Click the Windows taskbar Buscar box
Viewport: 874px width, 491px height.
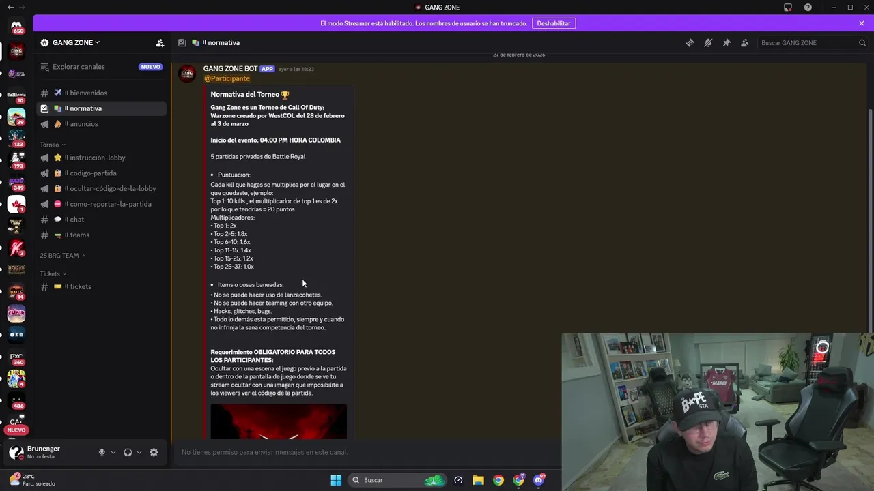pyautogui.click(x=397, y=480)
